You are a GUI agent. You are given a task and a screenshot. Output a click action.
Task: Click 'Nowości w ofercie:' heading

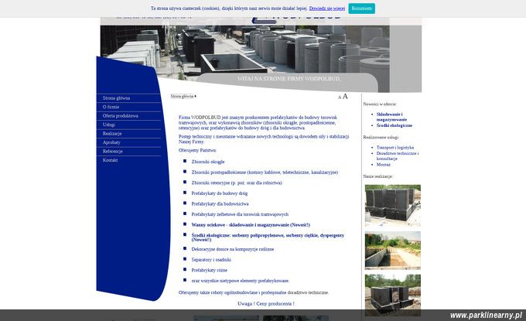point(380,104)
